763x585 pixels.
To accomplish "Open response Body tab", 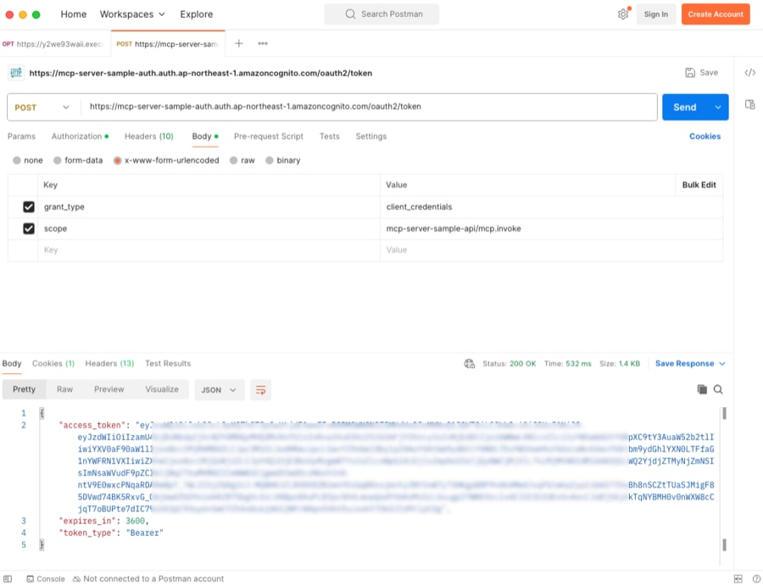I will point(12,364).
